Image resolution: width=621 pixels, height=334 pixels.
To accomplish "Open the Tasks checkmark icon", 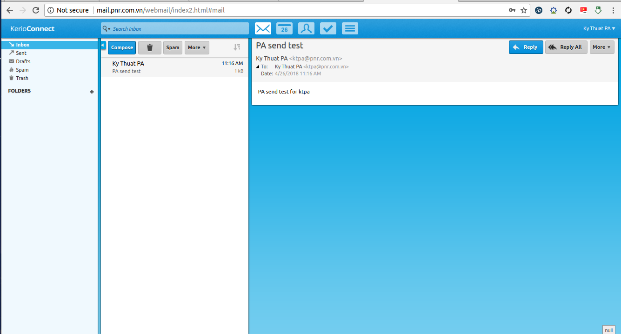I will (x=328, y=29).
